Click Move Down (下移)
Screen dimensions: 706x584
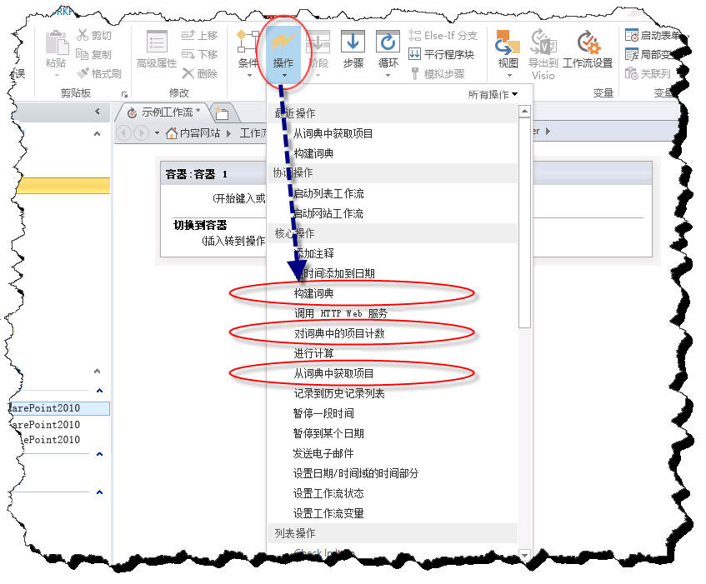point(199,54)
